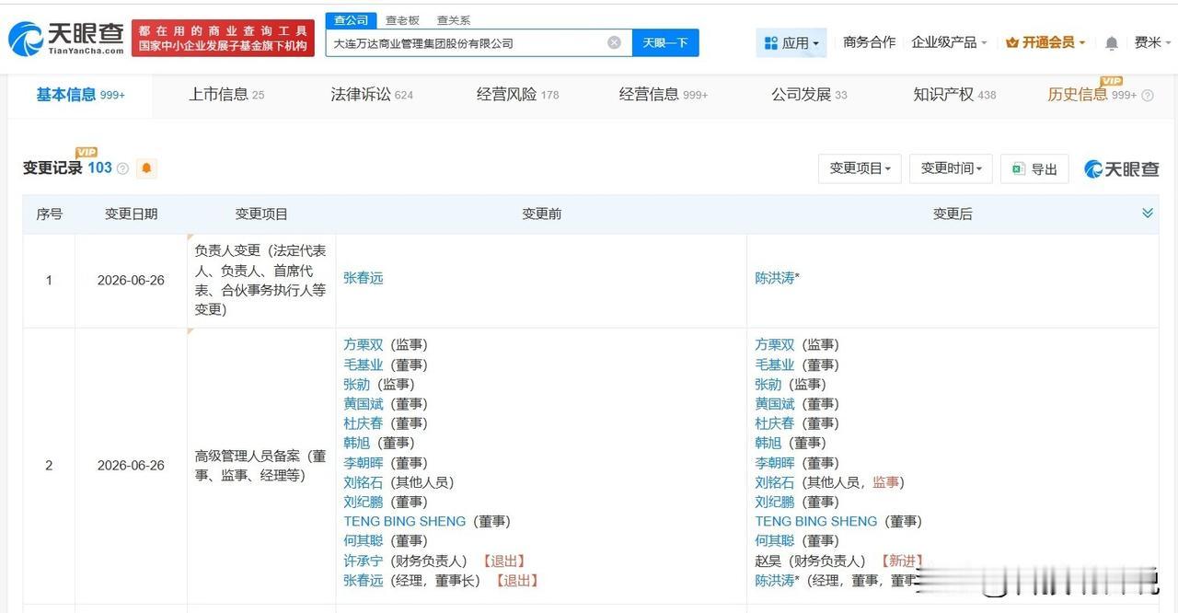Open the 基本信息 tab
1178x613 pixels.
click(x=80, y=95)
